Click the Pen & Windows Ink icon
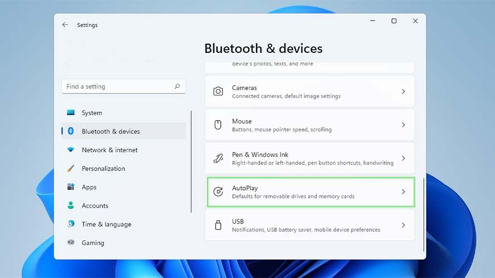 pos(218,158)
